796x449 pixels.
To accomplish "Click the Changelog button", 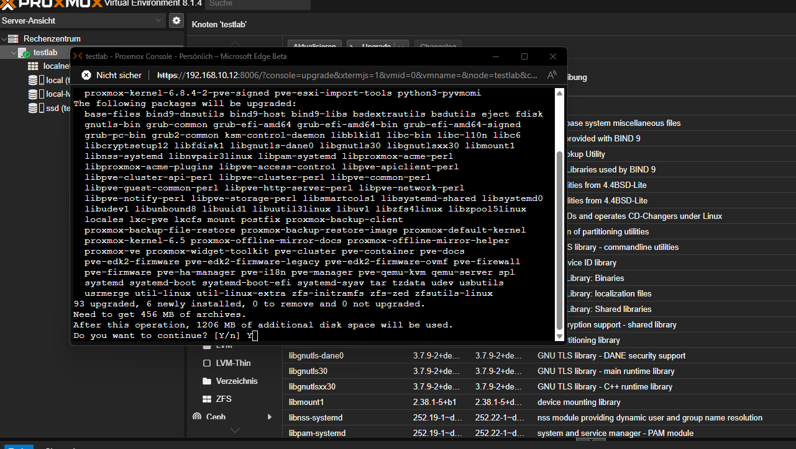I will pyautogui.click(x=437, y=47).
